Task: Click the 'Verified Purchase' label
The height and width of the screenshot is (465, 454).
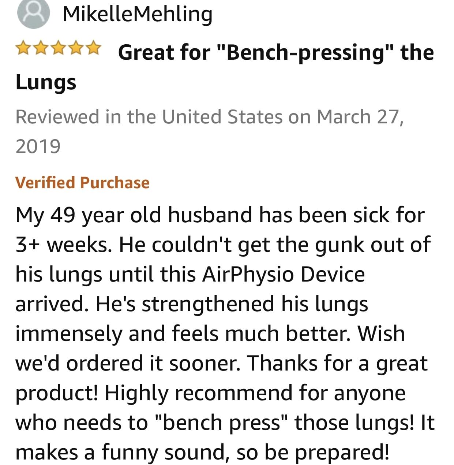Action: click(82, 182)
